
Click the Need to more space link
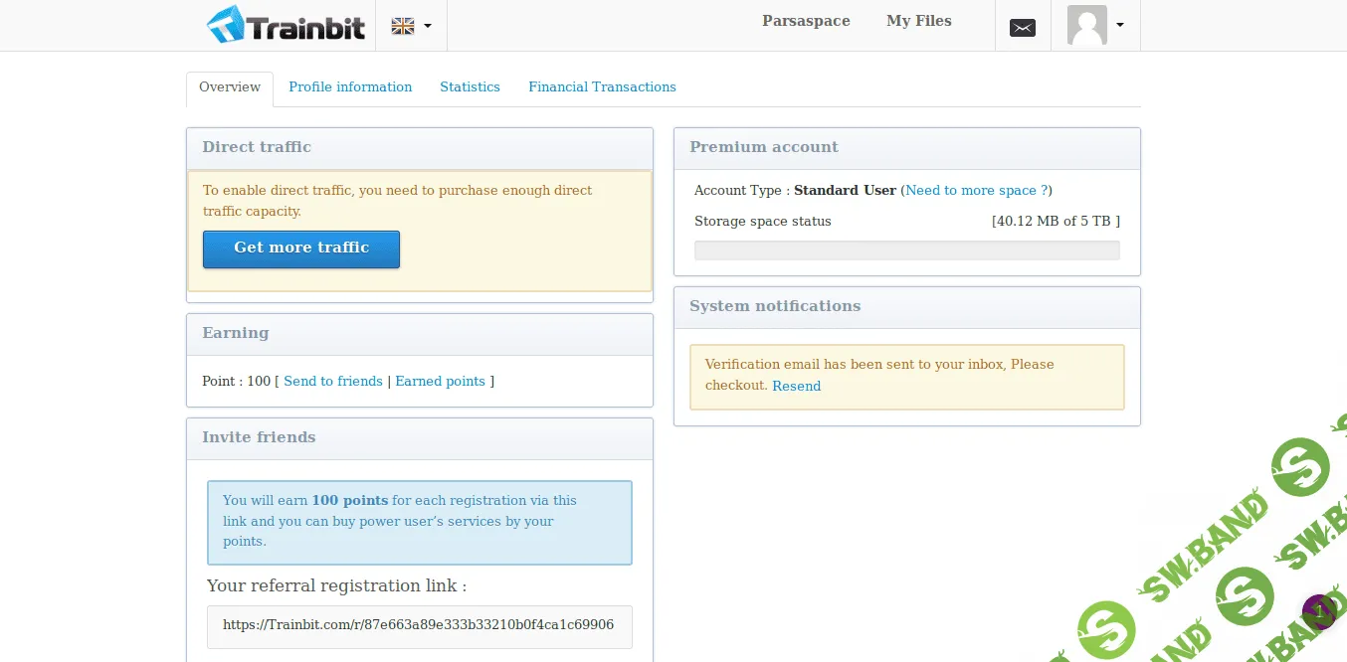(976, 191)
